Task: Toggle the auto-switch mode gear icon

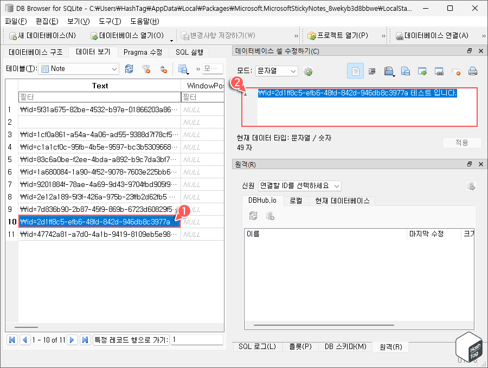Action: click(x=308, y=71)
